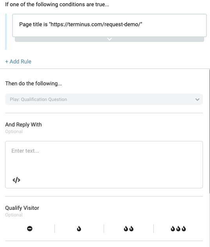Image resolution: width=210 pixels, height=247 pixels.
Task: Click the '+ Add Rule' link
Action: tap(18, 61)
